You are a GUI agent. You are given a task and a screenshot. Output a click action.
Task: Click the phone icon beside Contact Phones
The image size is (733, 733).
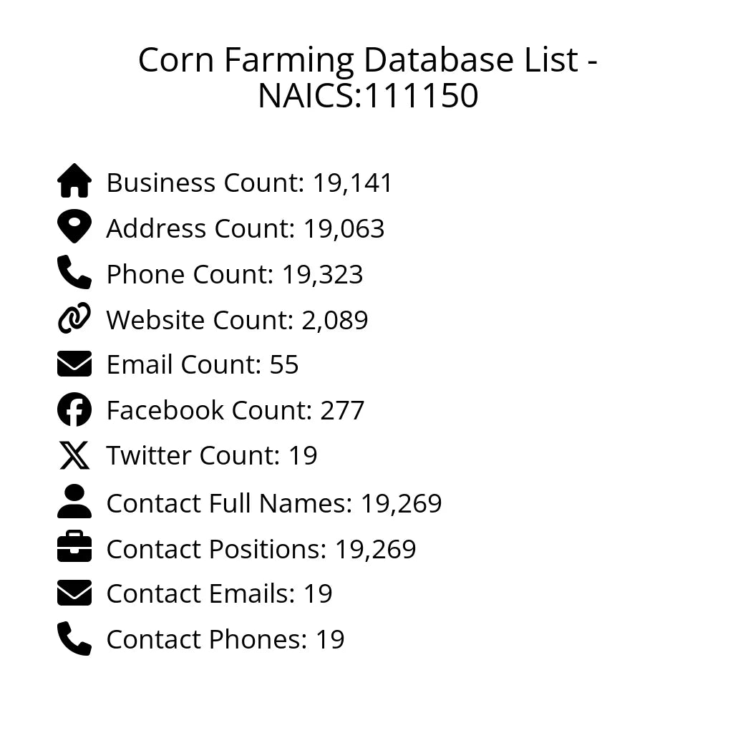(74, 639)
